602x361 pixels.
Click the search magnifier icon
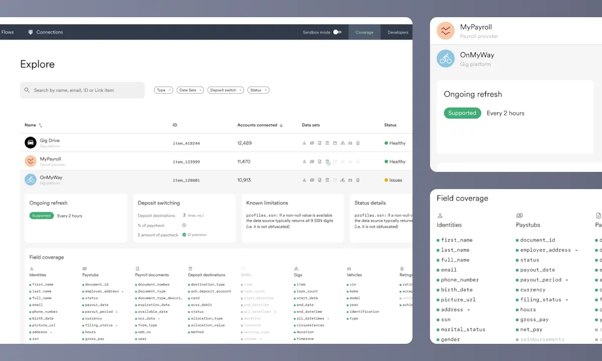click(x=27, y=90)
